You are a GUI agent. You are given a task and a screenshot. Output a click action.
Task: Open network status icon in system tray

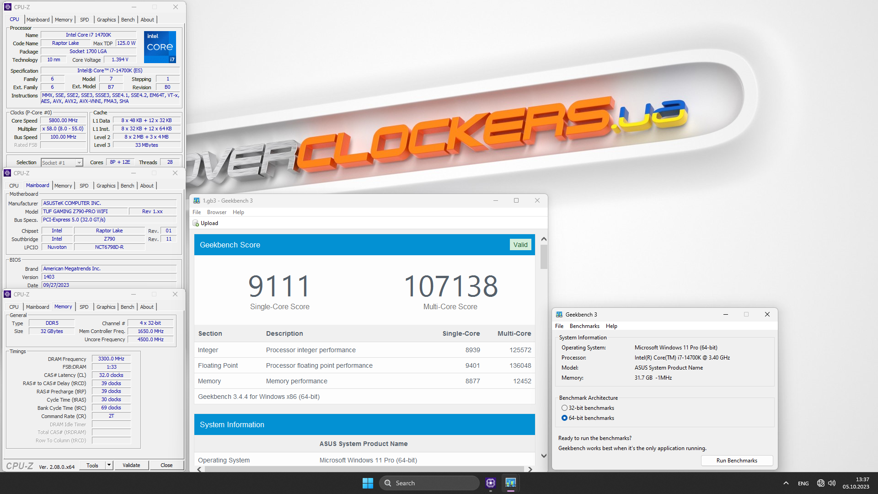(820, 483)
